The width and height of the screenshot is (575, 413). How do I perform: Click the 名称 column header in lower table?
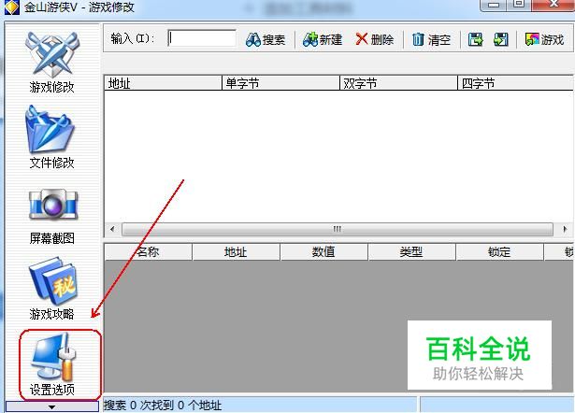pyautogui.click(x=148, y=252)
